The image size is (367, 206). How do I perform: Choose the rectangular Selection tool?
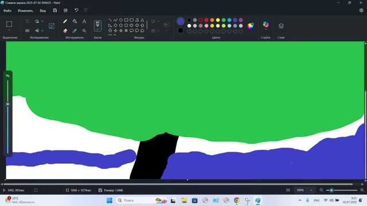tap(9, 24)
